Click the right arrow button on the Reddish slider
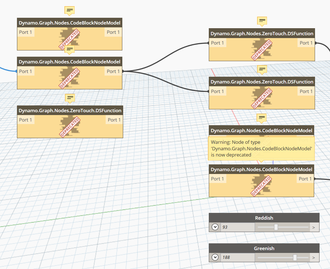Screen dimensions: 330x269 [314, 227]
